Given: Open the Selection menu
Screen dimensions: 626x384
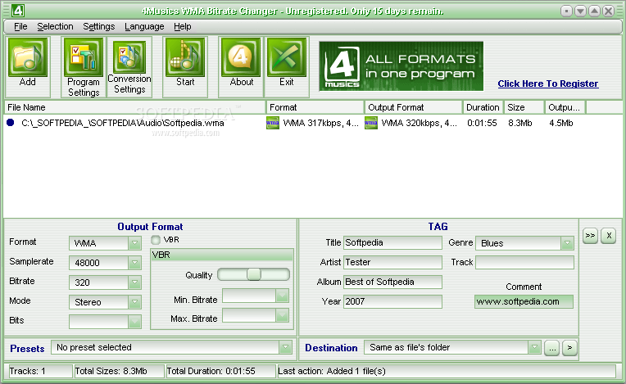Looking at the screenshot, I should (55, 26).
